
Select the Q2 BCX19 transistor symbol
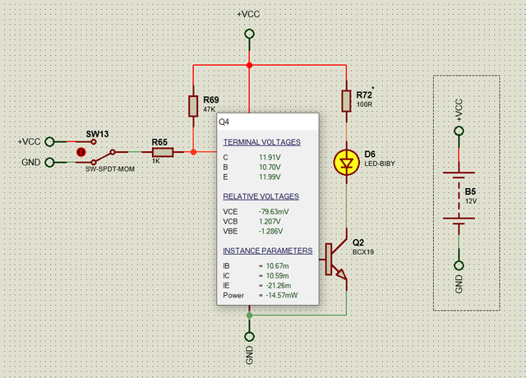(336, 260)
